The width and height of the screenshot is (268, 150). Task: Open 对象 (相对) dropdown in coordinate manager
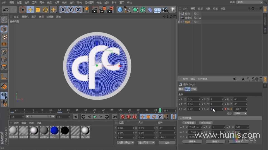(126, 142)
